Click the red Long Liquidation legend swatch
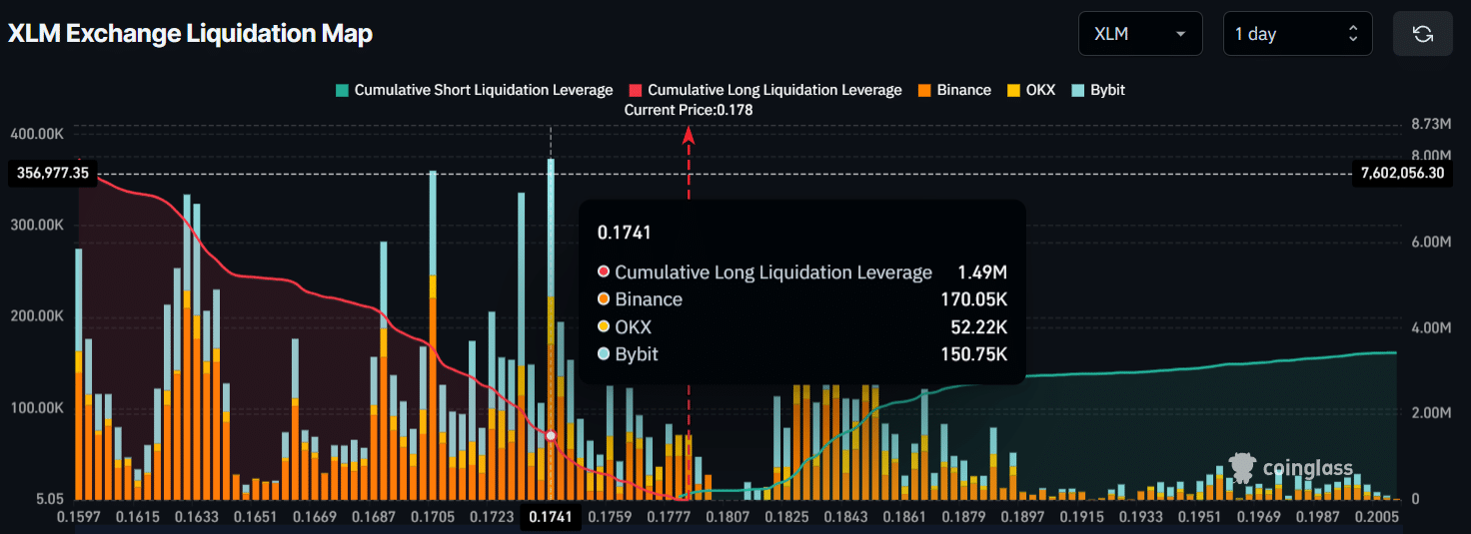 coord(636,90)
